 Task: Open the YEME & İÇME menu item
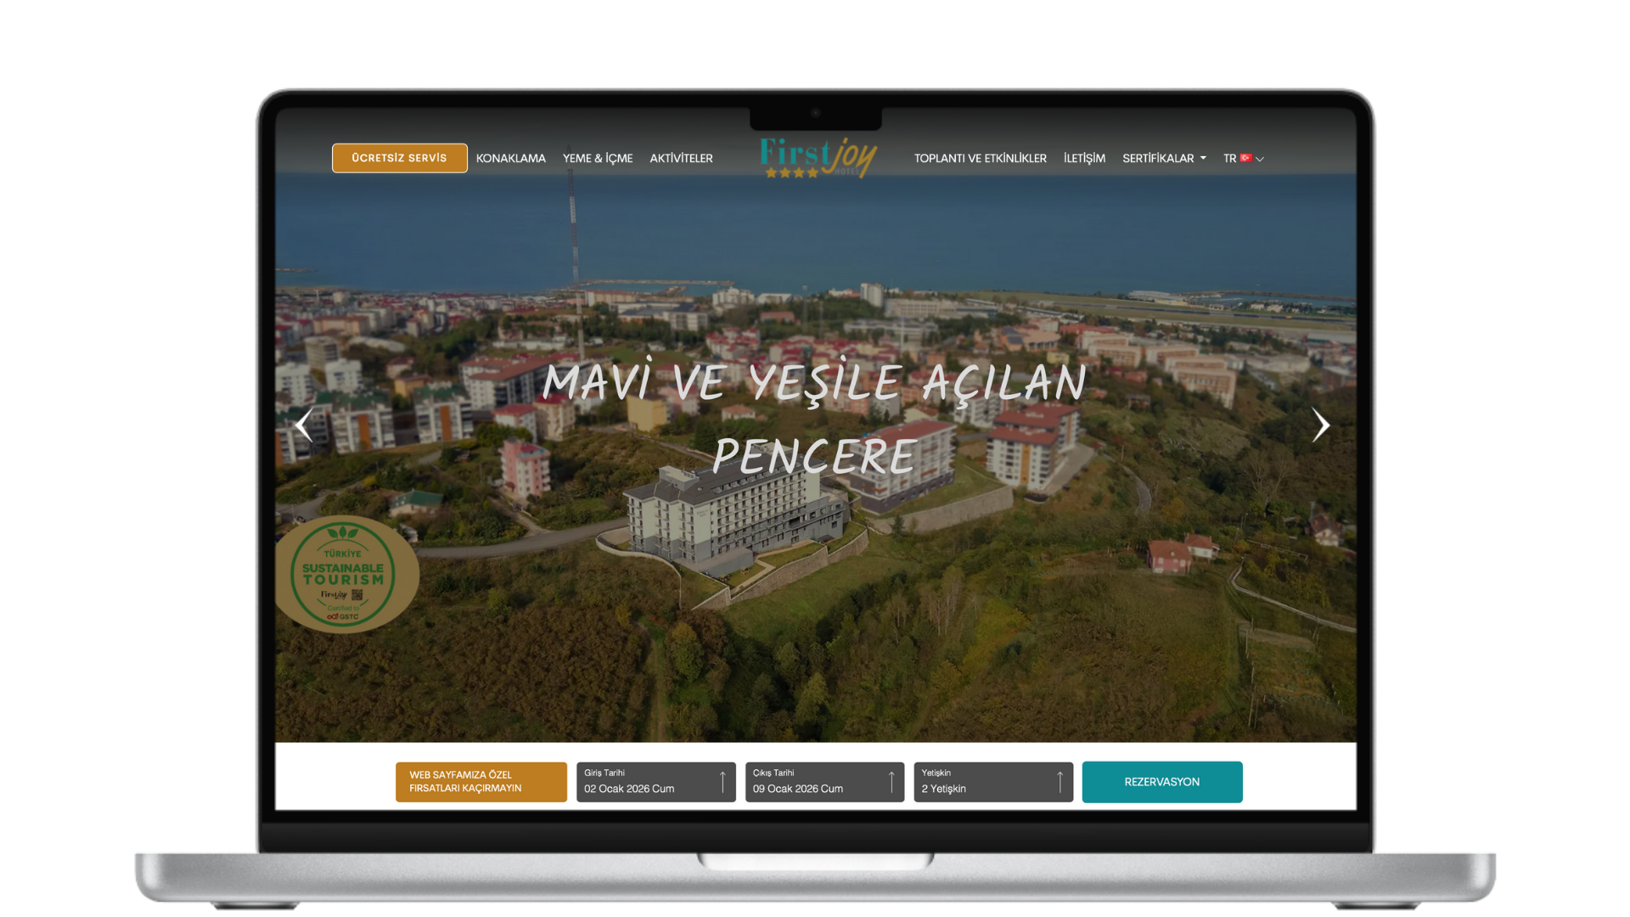[x=598, y=158]
